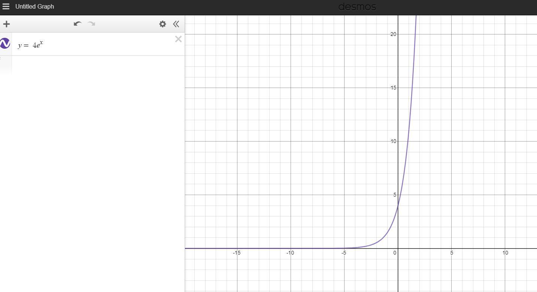The image size is (537, 292).
Task: Click the x-axis label -15
Action: coord(236,253)
